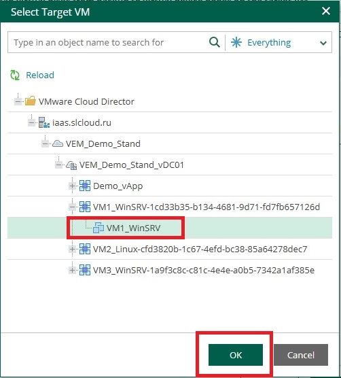The height and width of the screenshot is (378, 341).
Task: Click the object name search field
Action: [x=109, y=42]
